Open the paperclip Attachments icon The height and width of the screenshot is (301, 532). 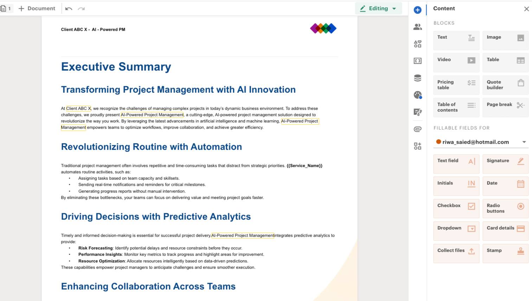pos(417,129)
